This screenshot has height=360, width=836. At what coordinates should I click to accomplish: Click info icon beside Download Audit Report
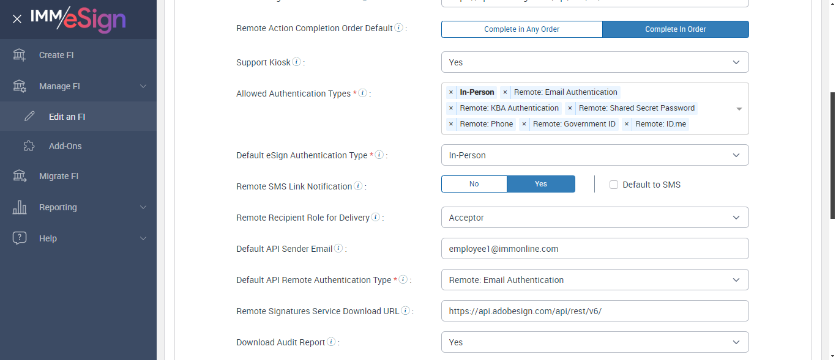point(331,342)
